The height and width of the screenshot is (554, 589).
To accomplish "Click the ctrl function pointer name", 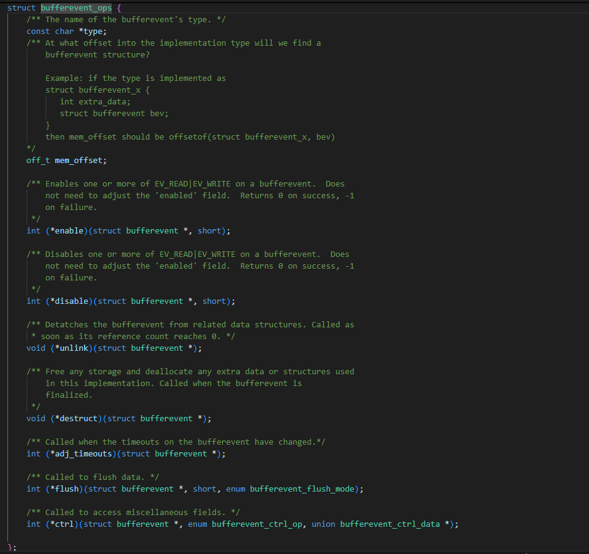I will click(x=64, y=524).
